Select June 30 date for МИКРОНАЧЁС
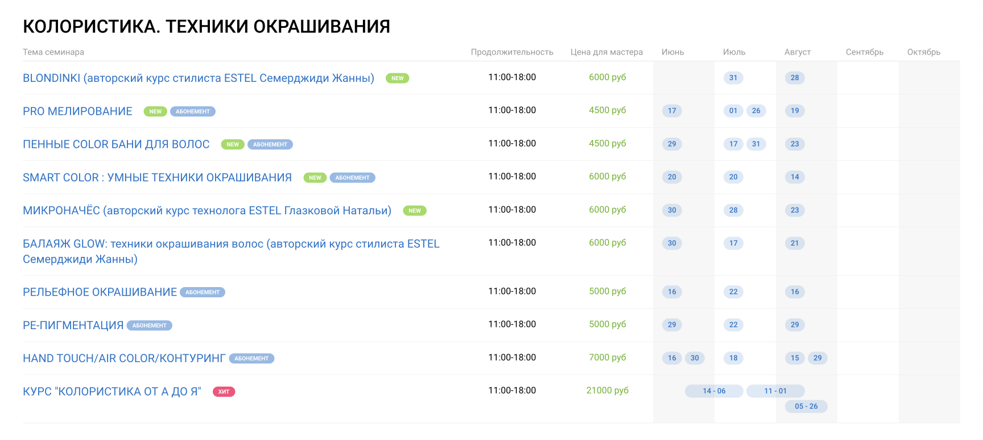Image resolution: width=983 pixels, height=440 pixels. pyautogui.click(x=672, y=210)
